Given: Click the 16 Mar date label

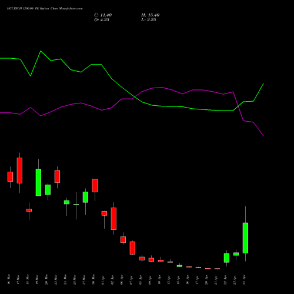Looking at the screenshot, I should tap(9, 279).
